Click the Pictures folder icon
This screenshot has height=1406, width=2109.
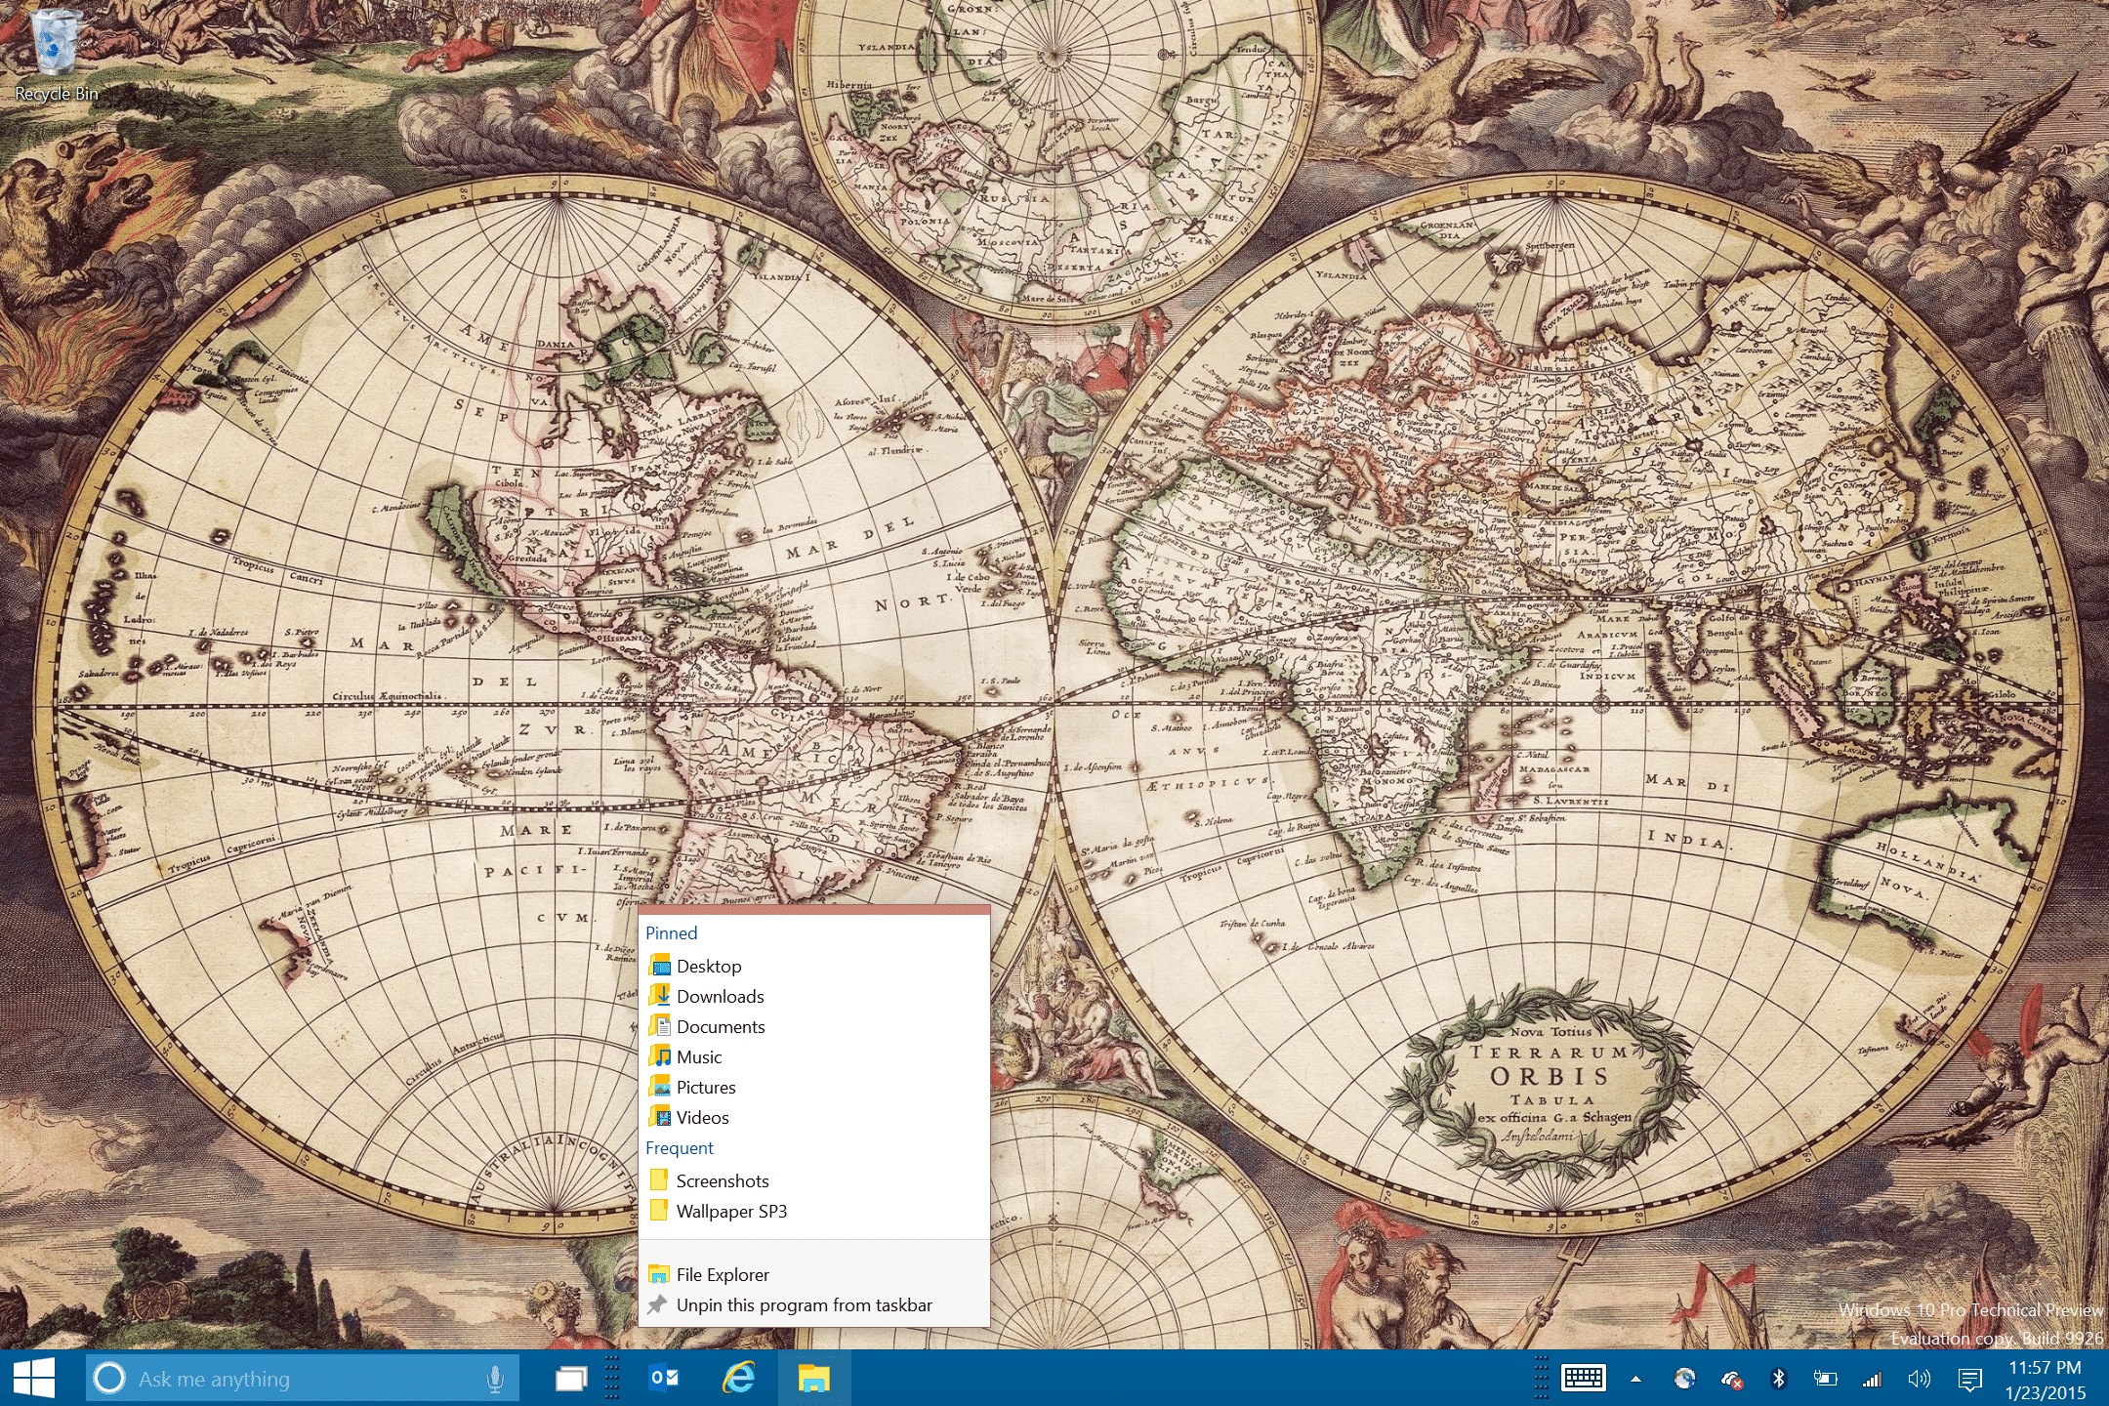[660, 1087]
